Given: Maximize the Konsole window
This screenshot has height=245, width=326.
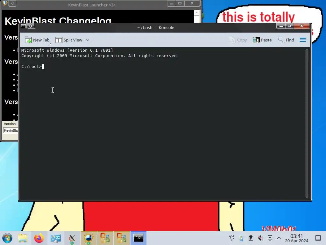Looking at the screenshot, I should coord(289,26).
